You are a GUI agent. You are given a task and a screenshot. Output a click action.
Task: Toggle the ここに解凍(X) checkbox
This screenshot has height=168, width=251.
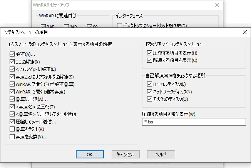pyautogui.click(x=12, y=62)
